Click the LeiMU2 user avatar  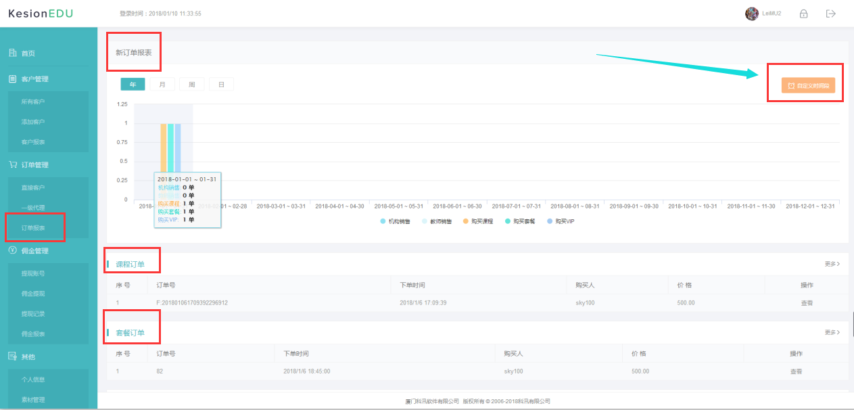pyautogui.click(x=751, y=14)
